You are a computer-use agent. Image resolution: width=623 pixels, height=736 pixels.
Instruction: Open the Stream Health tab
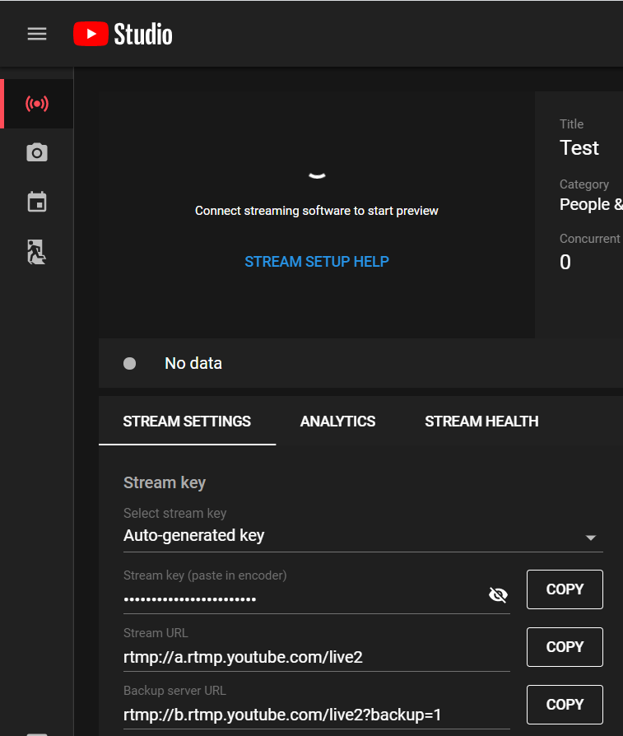click(481, 421)
